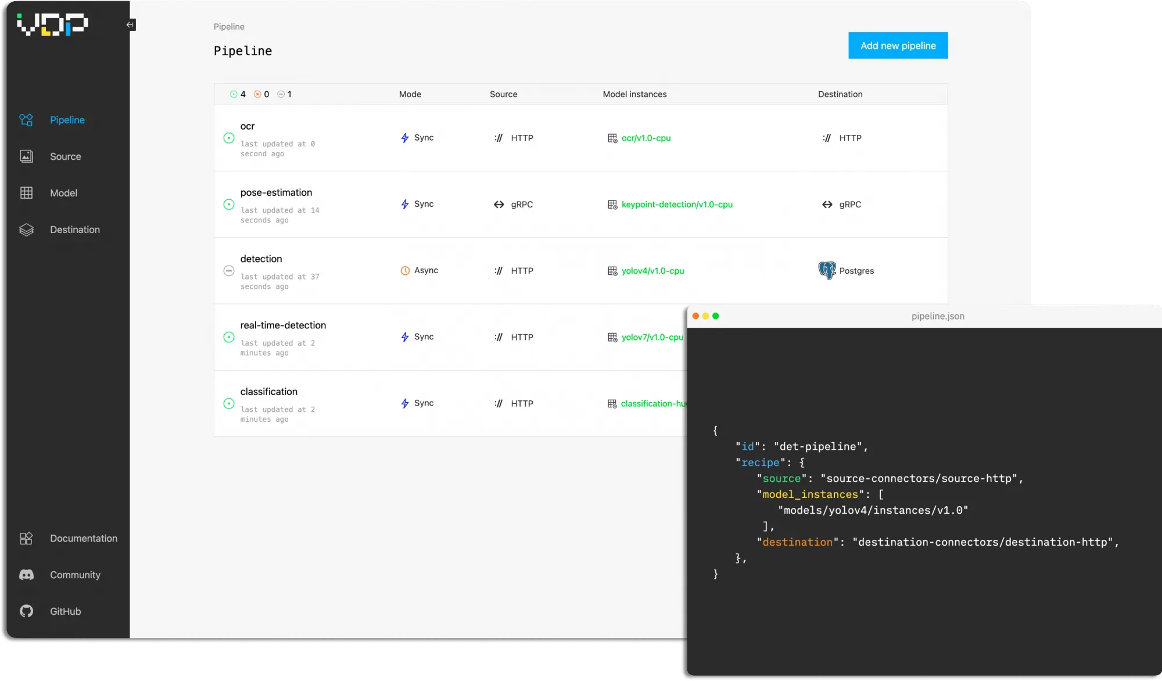The image size is (1162, 681).
Task: Click the Pipeline breadcrumb text
Action: (x=229, y=27)
